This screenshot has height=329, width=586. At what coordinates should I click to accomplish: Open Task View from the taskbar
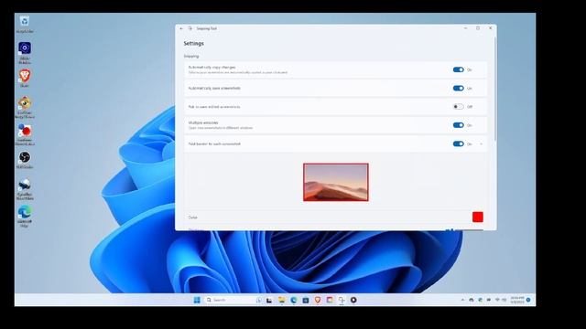(269, 300)
